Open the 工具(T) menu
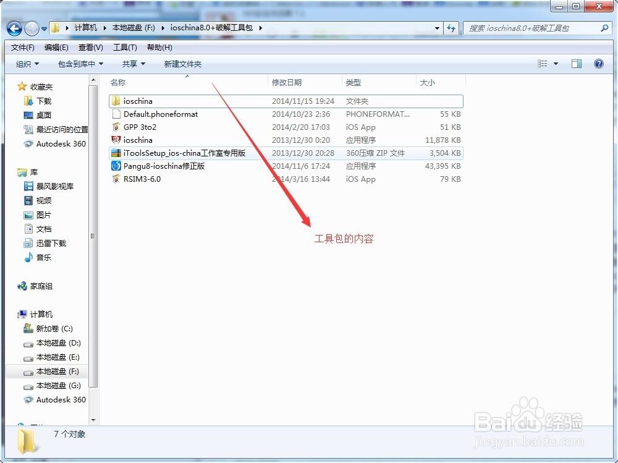 (x=125, y=48)
